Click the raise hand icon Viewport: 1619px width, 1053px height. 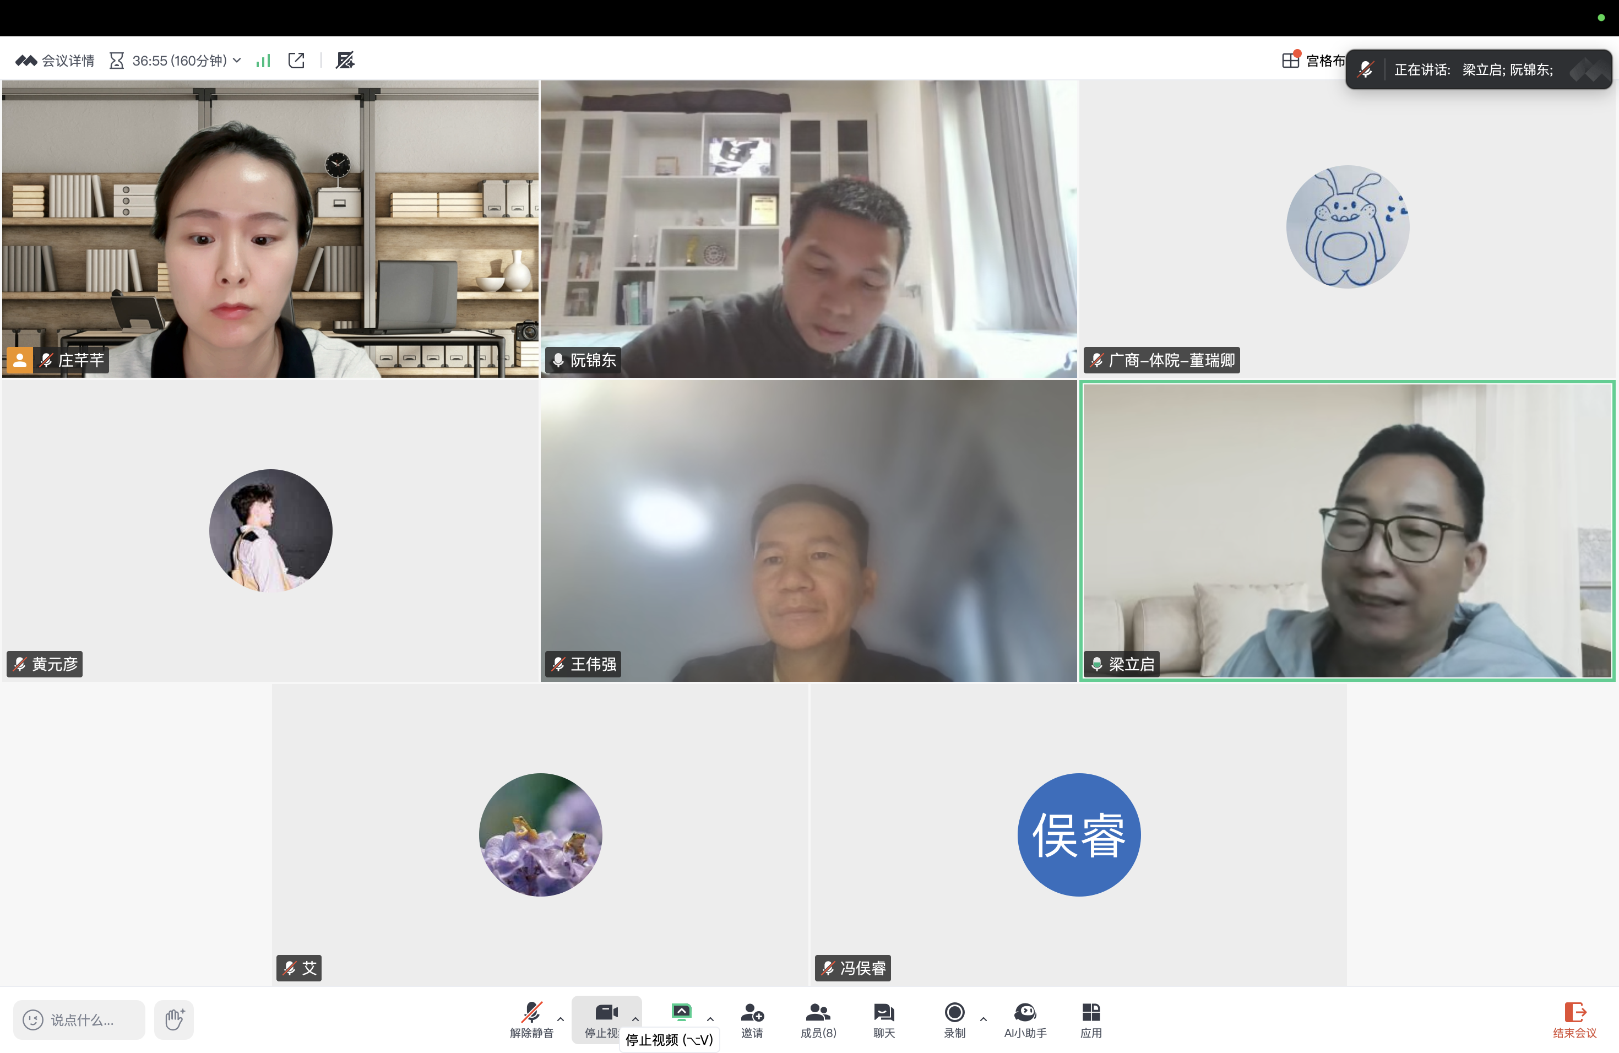(174, 1019)
